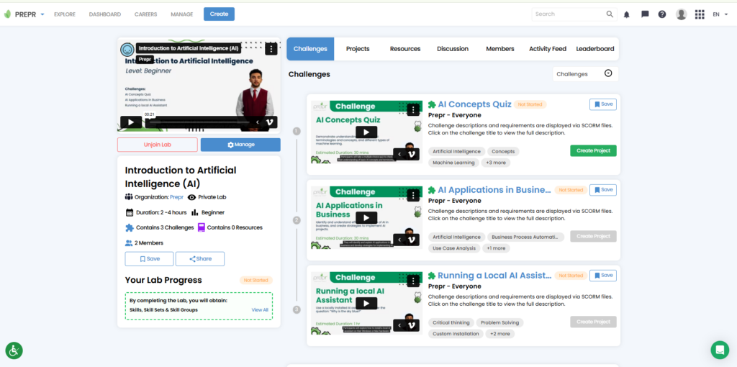This screenshot has width=737, height=367.
Task: Play the lab intro video
Action: click(131, 122)
